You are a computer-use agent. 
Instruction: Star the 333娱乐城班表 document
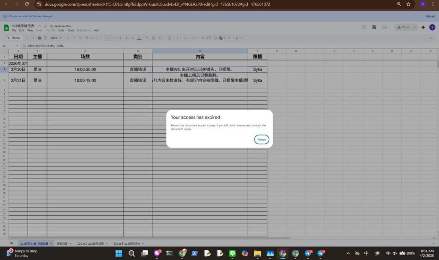click(40, 26)
